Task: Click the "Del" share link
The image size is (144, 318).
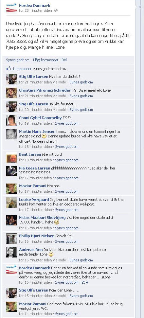Action: pyautogui.click(x=64, y=60)
